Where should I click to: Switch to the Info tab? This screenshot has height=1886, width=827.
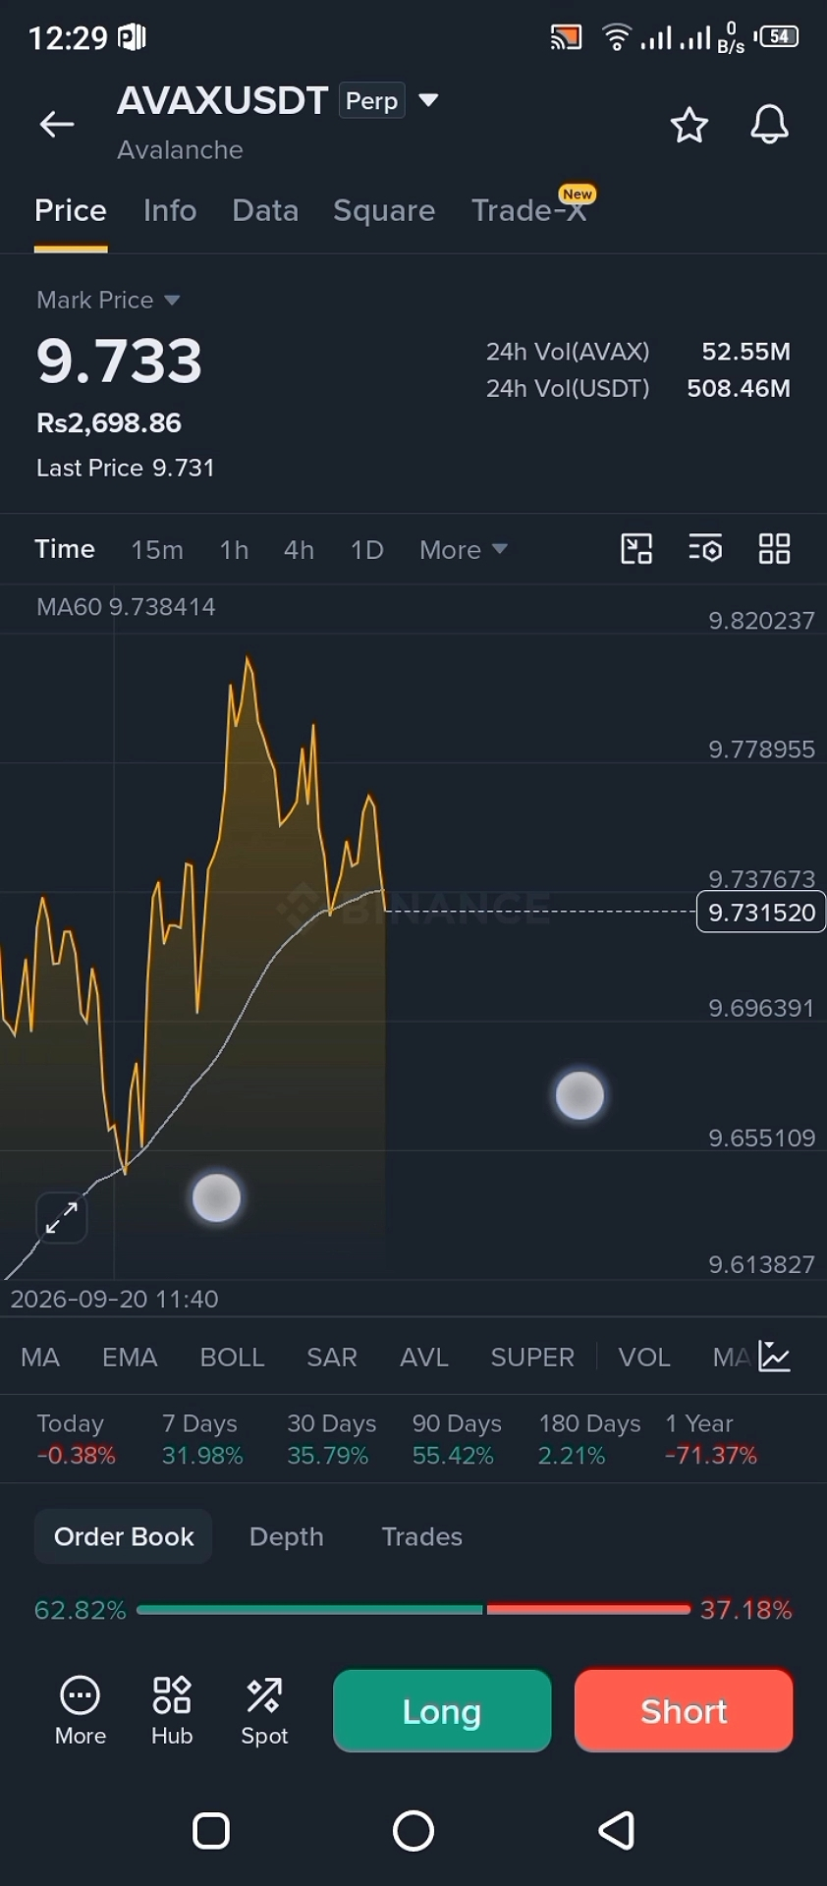pos(170,210)
